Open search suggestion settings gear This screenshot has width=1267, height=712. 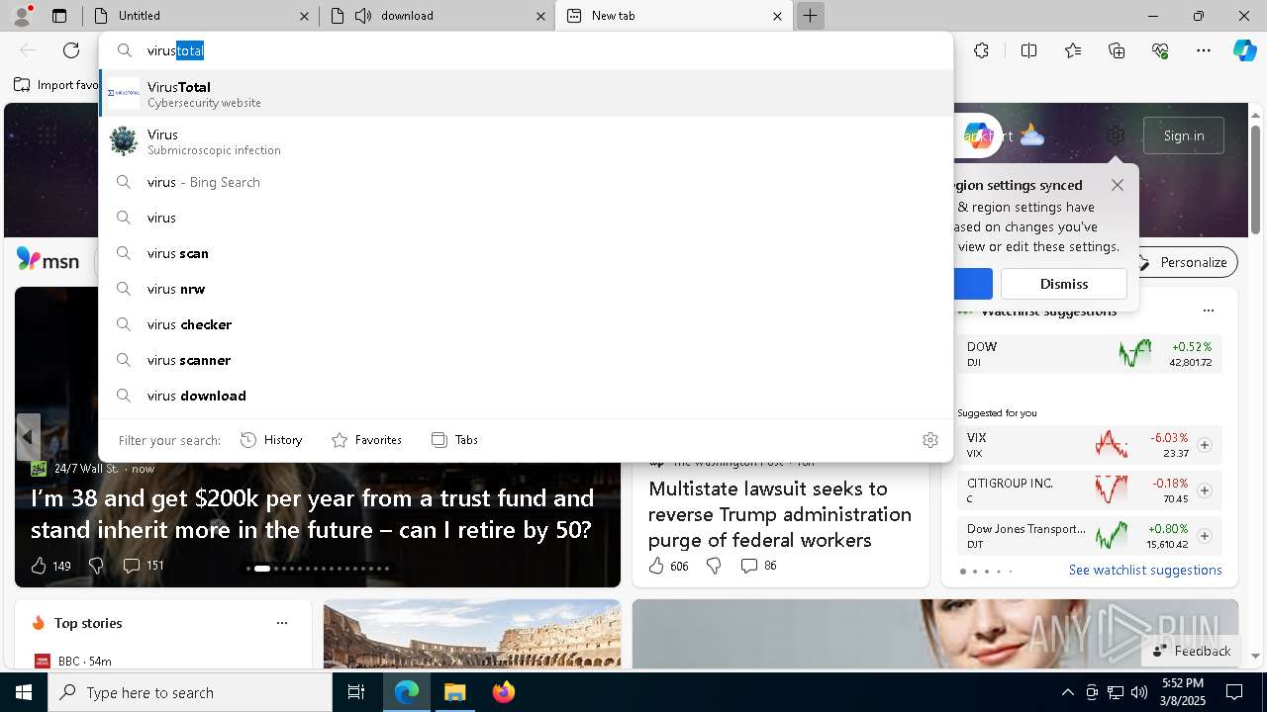(x=930, y=440)
